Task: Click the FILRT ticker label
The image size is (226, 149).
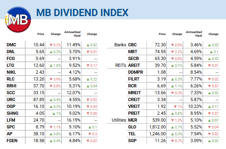Action: tap(134, 79)
